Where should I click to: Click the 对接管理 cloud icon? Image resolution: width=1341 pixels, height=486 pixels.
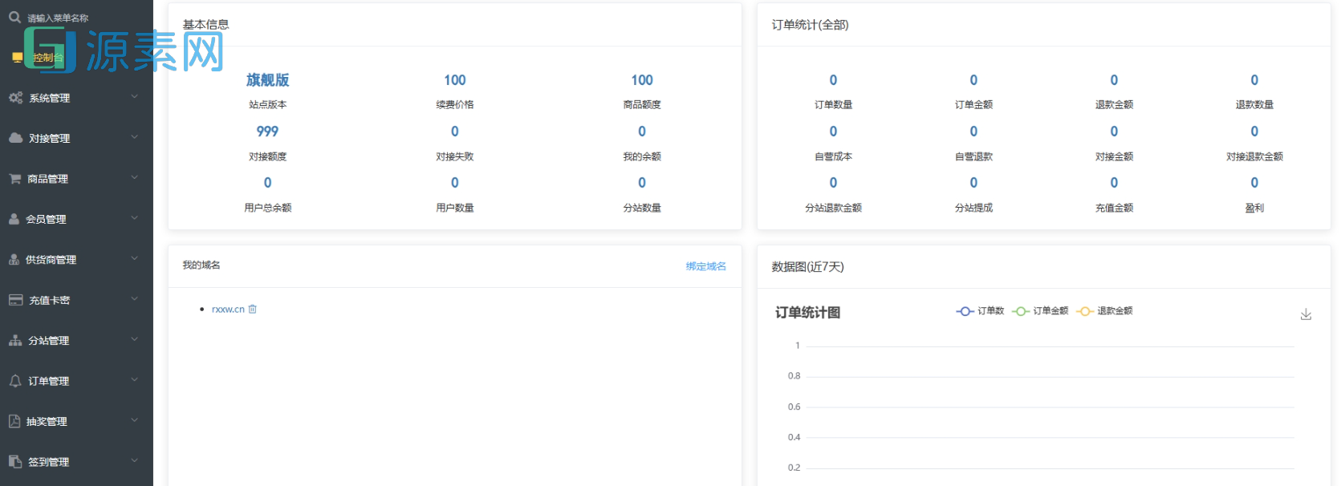click(15, 138)
